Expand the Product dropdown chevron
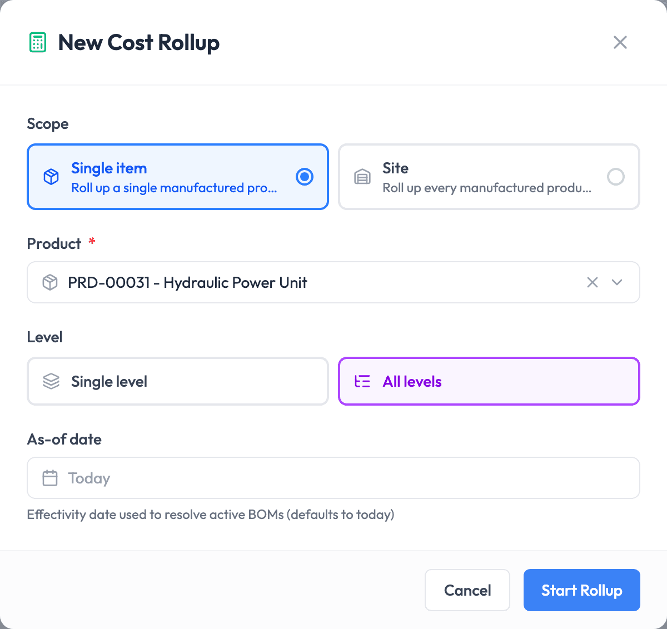 (x=617, y=282)
